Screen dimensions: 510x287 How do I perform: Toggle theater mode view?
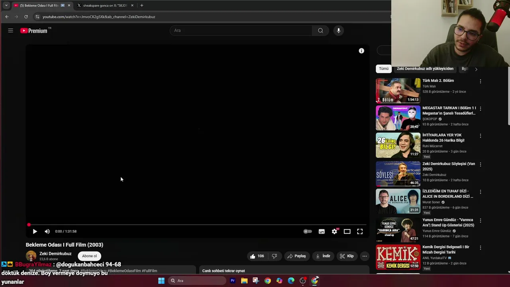point(347,232)
